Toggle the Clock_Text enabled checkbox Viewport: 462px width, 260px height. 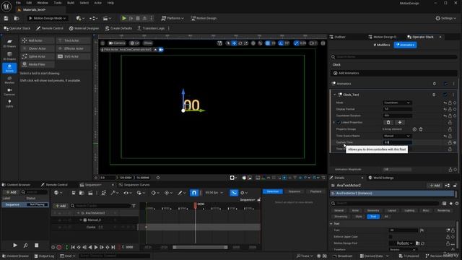pos(445,95)
